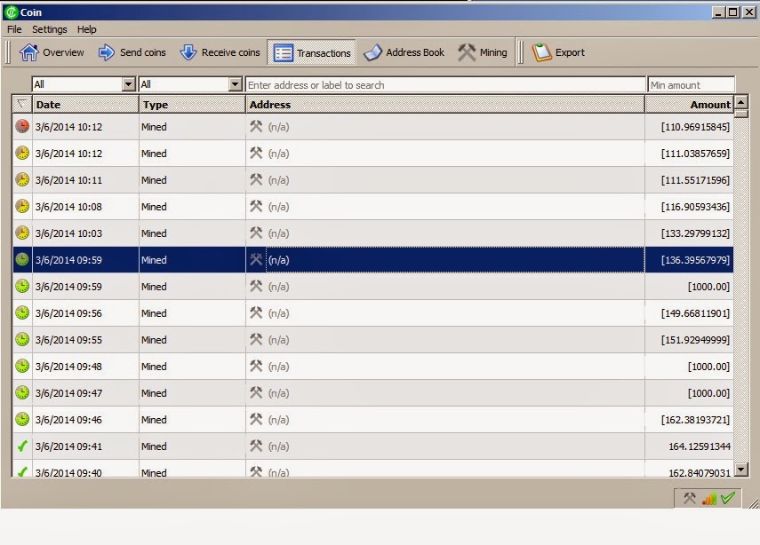This screenshot has width=760, height=545.
Task: Select amount [110.96915845]
Action: 695,127
